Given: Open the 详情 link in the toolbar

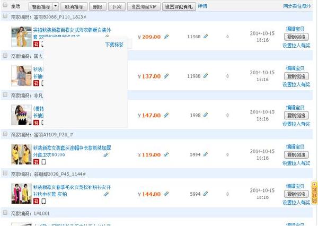Looking at the screenshot, I should pos(202,6).
